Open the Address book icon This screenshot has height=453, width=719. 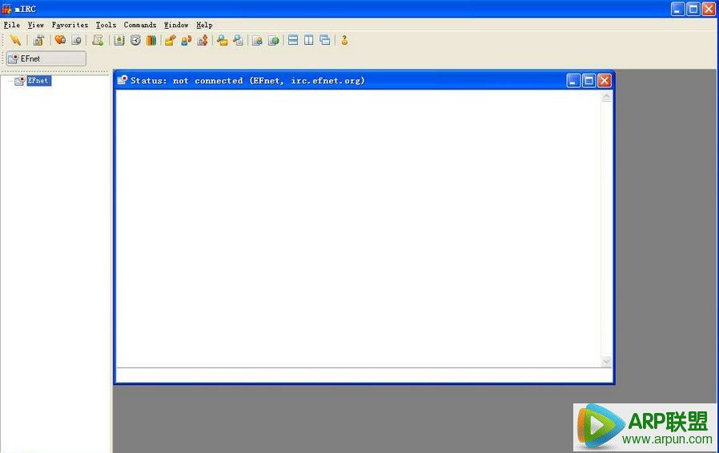pyautogui.click(x=119, y=40)
